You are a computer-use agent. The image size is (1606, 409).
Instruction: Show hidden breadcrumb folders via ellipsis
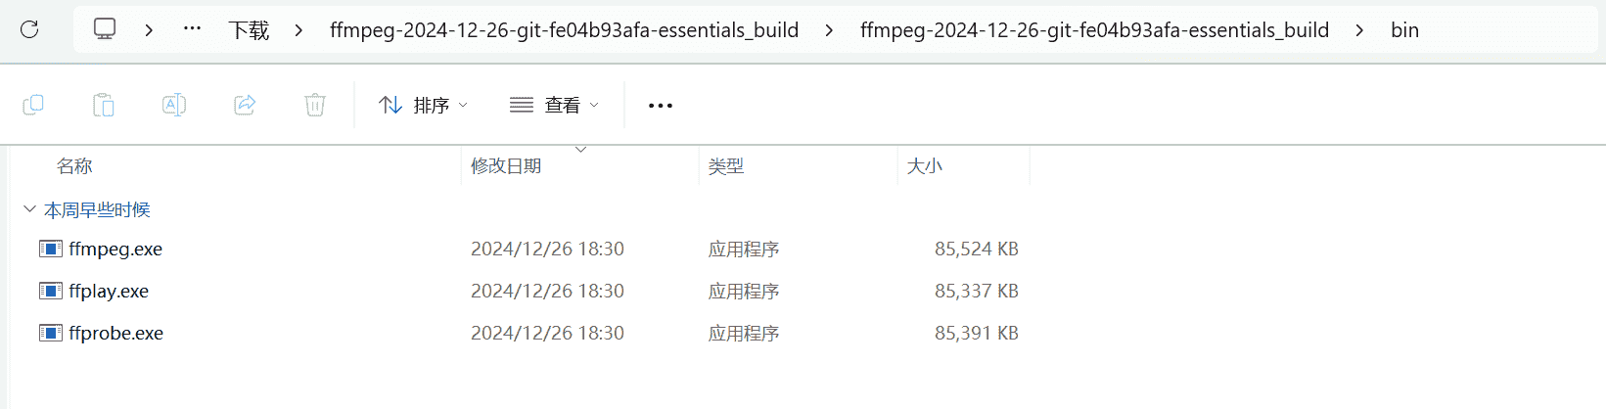(193, 29)
